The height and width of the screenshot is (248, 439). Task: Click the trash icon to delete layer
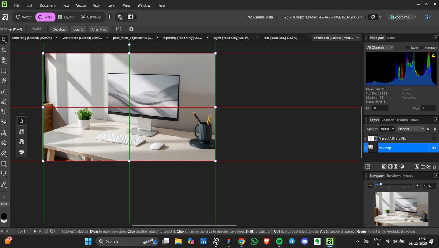pos(434,166)
